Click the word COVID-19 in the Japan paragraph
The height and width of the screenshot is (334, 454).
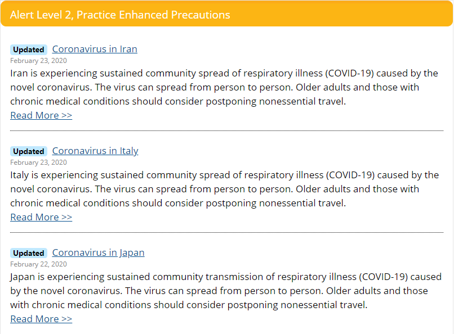[x=385, y=277]
